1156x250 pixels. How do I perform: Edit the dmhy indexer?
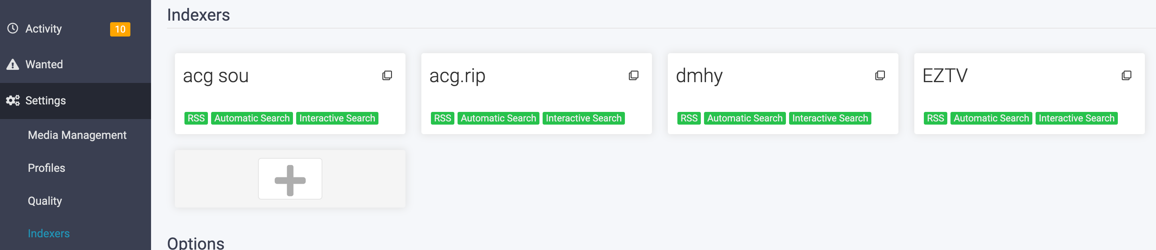(x=783, y=93)
